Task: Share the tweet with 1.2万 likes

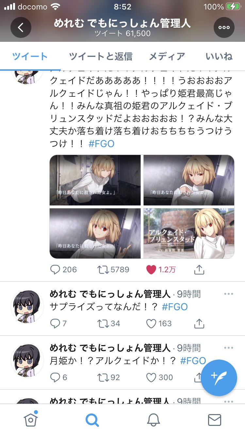Action: 199,270
